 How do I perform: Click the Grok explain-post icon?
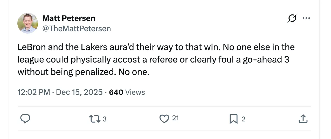[x=292, y=18]
